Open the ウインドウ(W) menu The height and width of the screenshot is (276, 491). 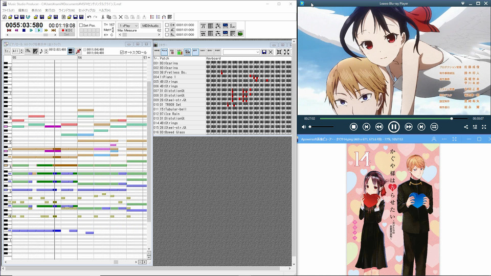pos(66,10)
